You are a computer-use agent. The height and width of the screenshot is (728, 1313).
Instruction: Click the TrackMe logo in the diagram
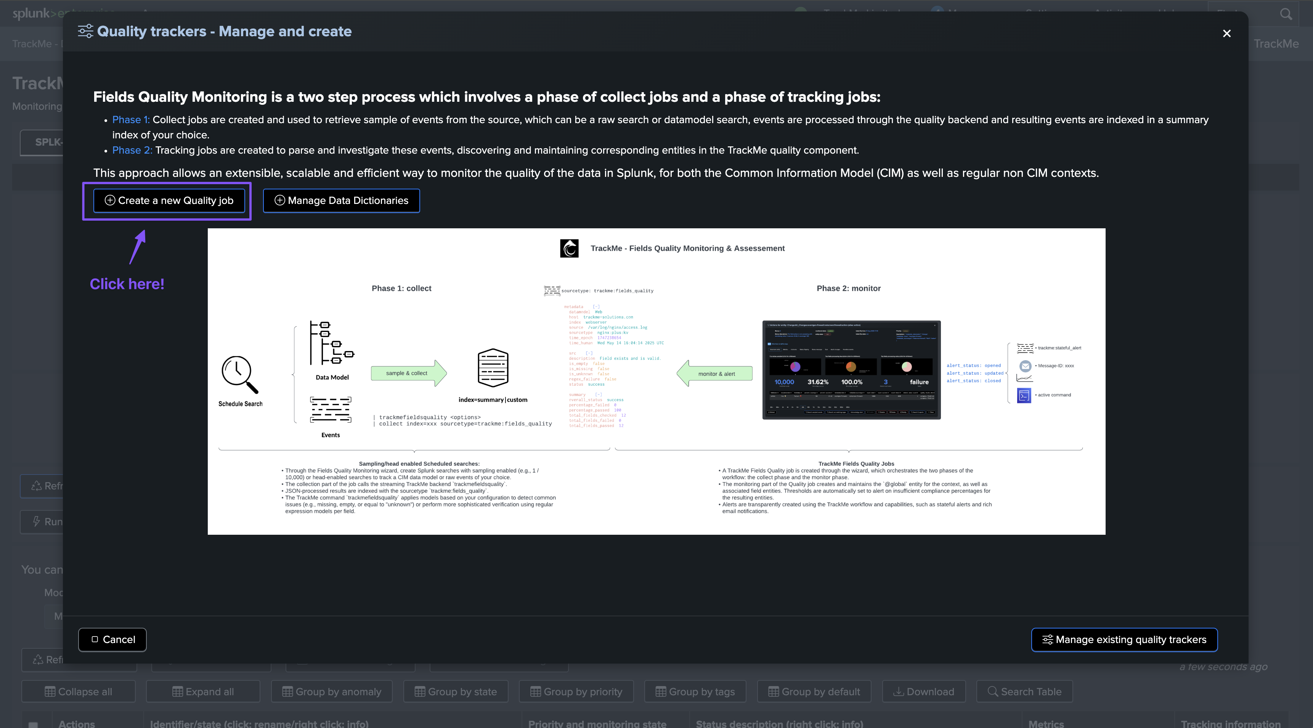(x=569, y=248)
